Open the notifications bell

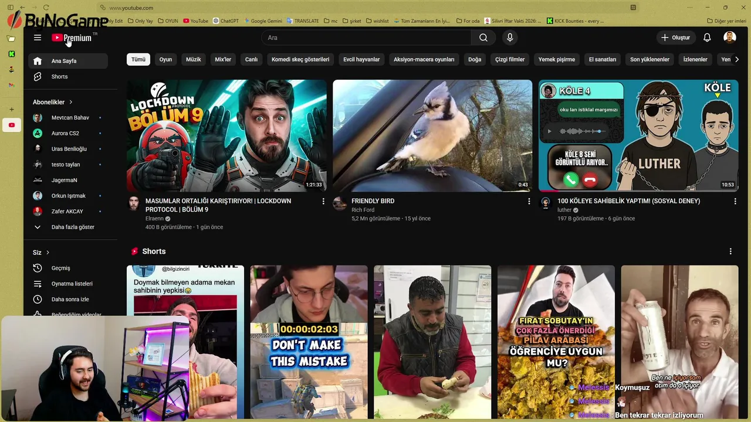(x=707, y=38)
